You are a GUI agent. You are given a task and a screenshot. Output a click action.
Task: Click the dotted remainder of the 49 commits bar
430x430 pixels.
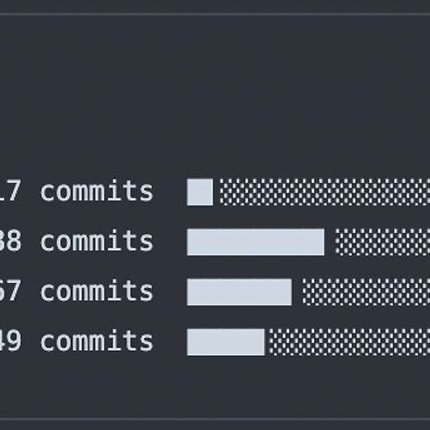click(x=350, y=342)
